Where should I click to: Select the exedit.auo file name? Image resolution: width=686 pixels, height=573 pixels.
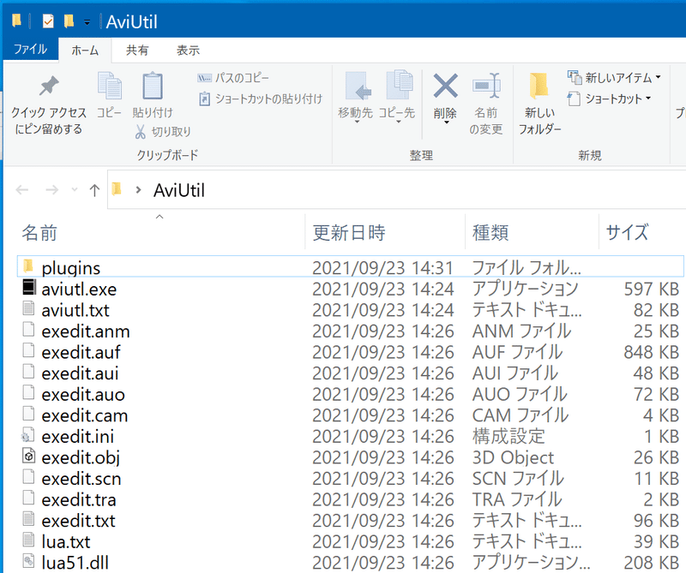click(83, 394)
